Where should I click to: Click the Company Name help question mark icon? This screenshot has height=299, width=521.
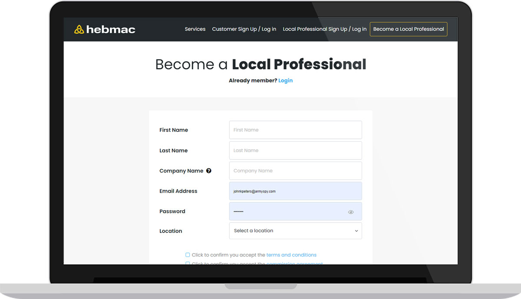click(x=209, y=171)
